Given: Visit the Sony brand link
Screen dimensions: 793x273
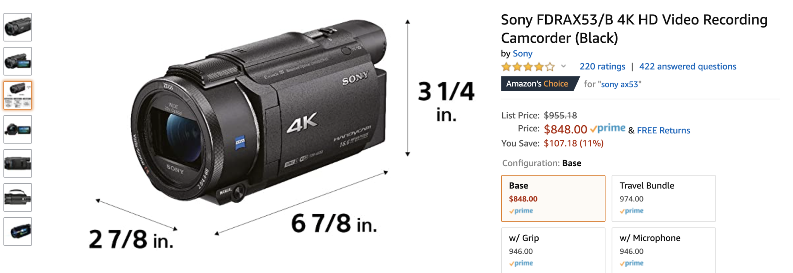Looking at the screenshot, I should pos(522,53).
